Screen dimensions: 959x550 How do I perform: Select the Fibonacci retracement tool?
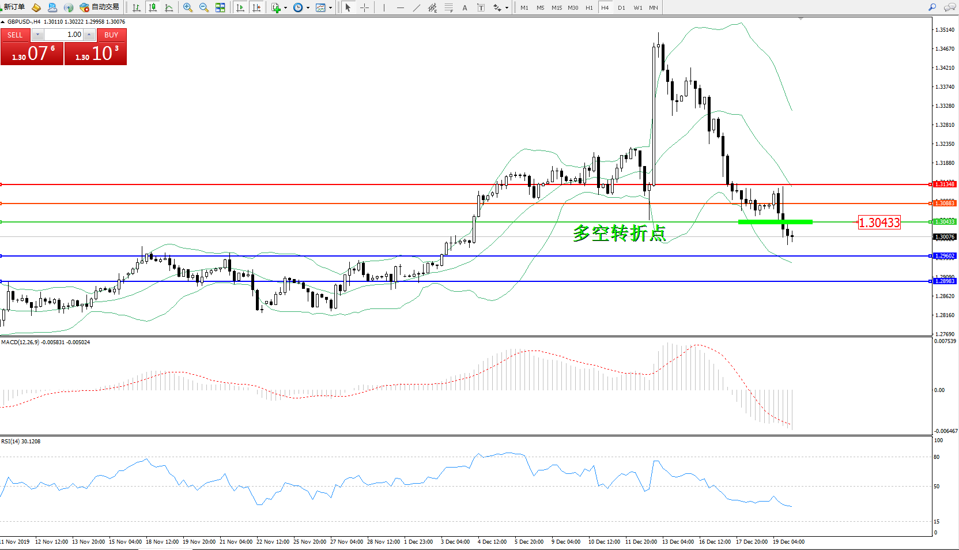[x=448, y=7]
